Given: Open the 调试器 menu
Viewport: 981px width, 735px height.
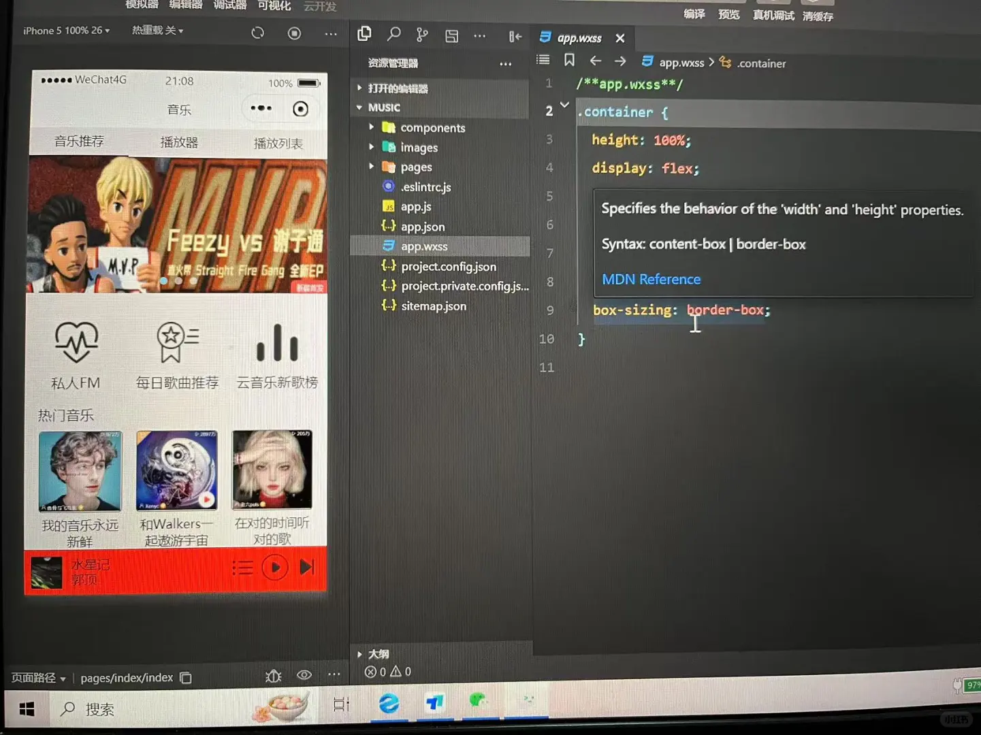Looking at the screenshot, I should click(230, 5).
